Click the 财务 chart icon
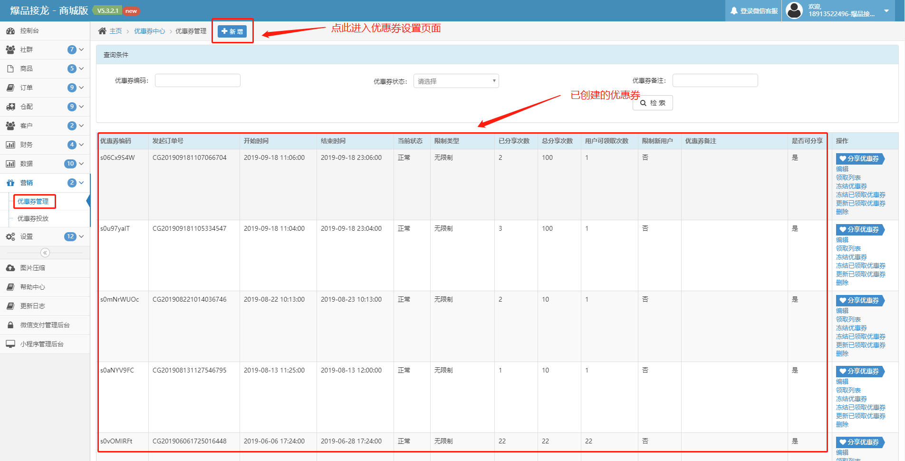905x461 pixels. [x=10, y=145]
